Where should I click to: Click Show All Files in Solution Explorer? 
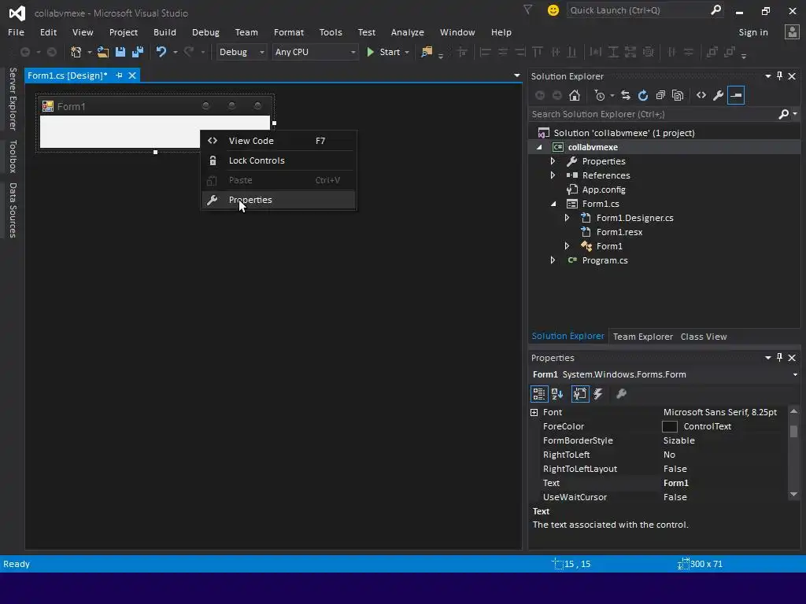point(678,95)
